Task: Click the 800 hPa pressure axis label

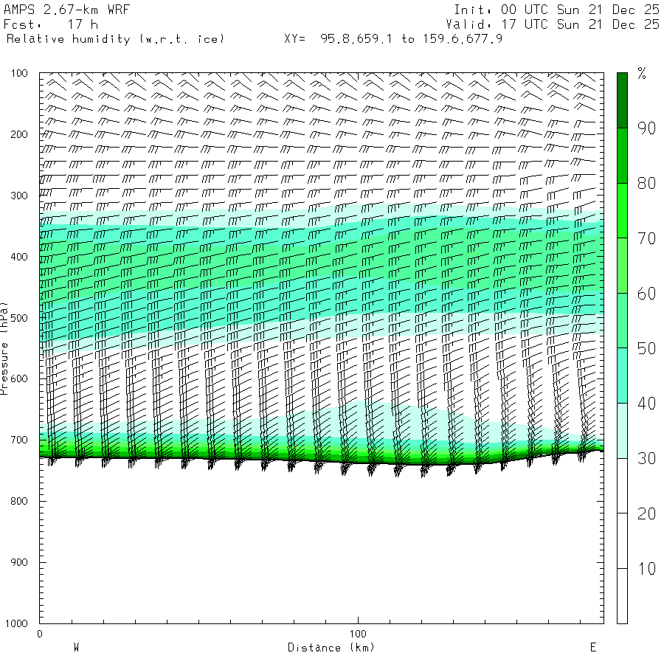Action: [19, 501]
